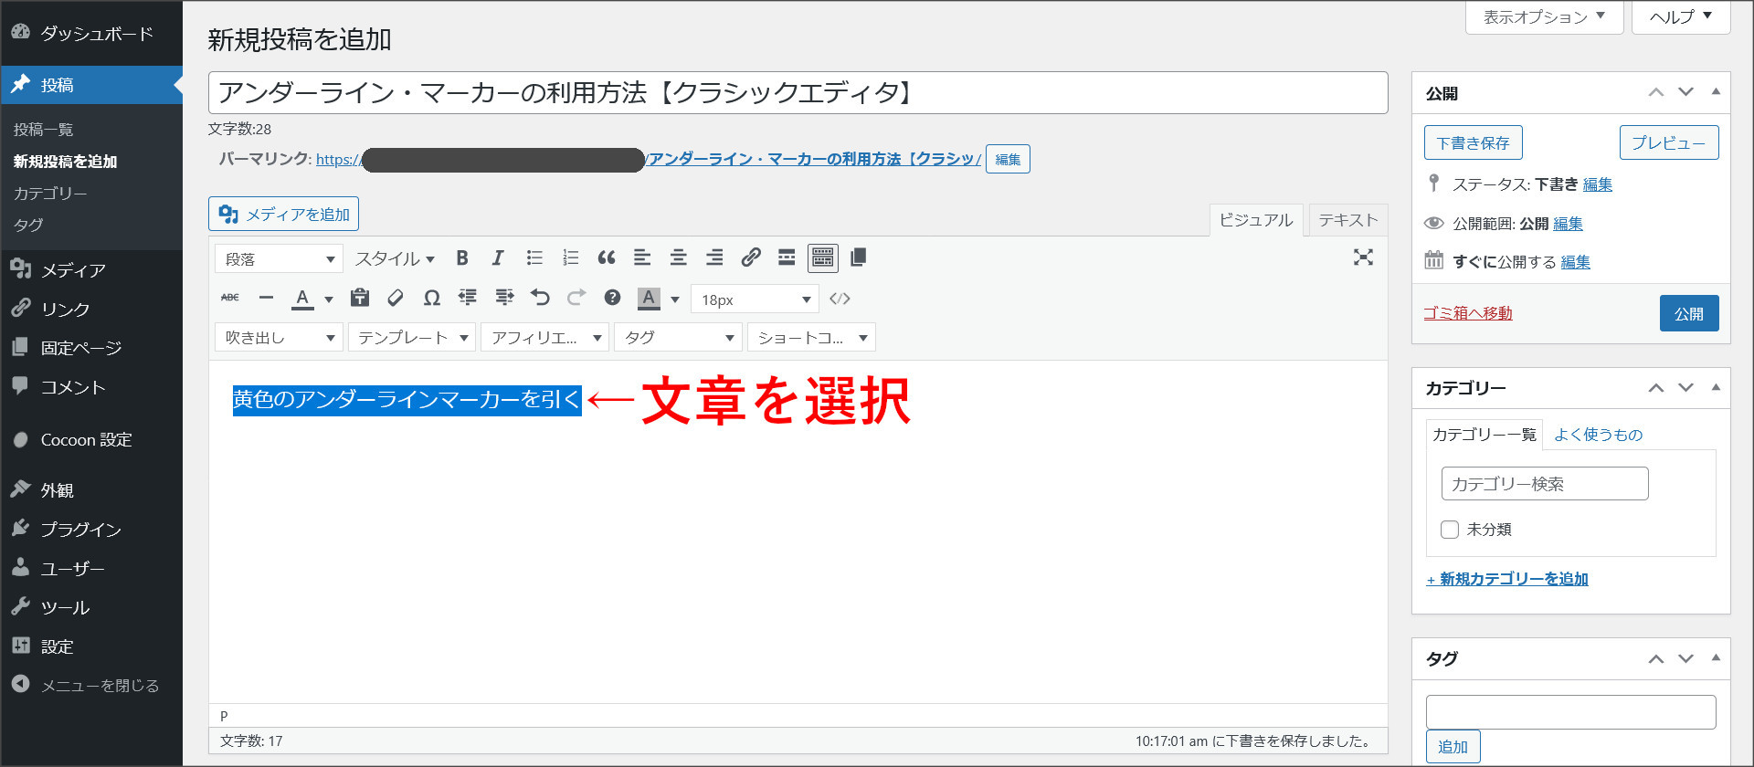
Task: Open the タグ toolbar dropdown
Action: pos(679,338)
